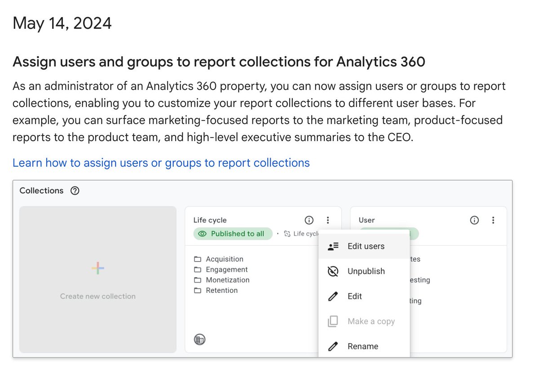539x371 pixels.
Task: Click the Published to all badge
Action: [233, 234]
